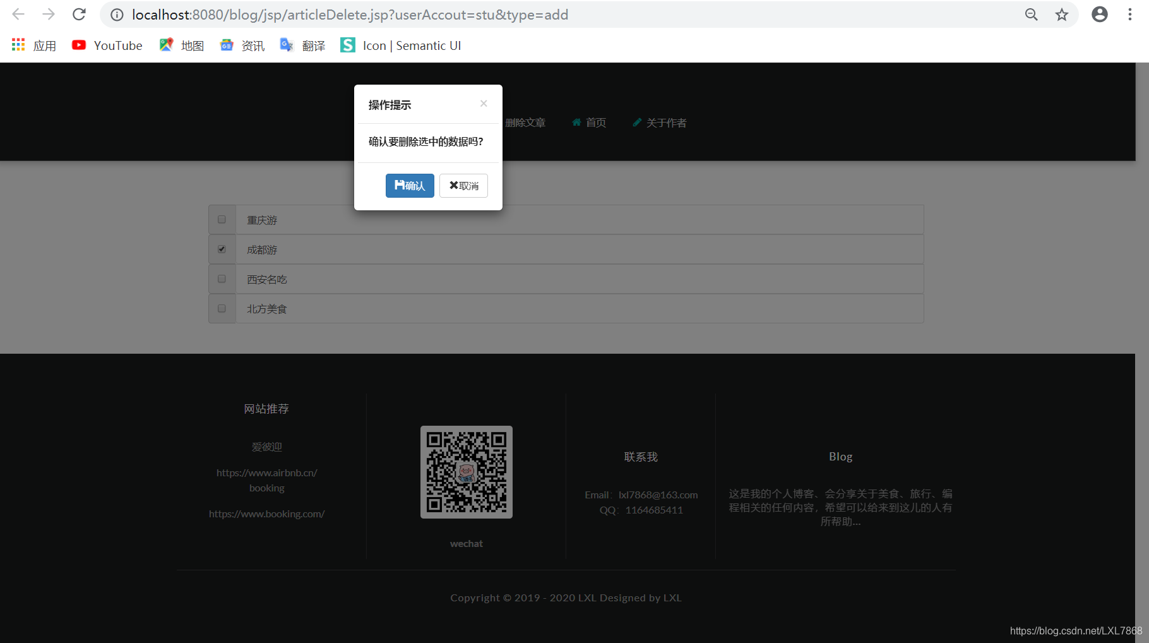Click the QQ number 1164685411
1149x643 pixels.
click(x=654, y=510)
